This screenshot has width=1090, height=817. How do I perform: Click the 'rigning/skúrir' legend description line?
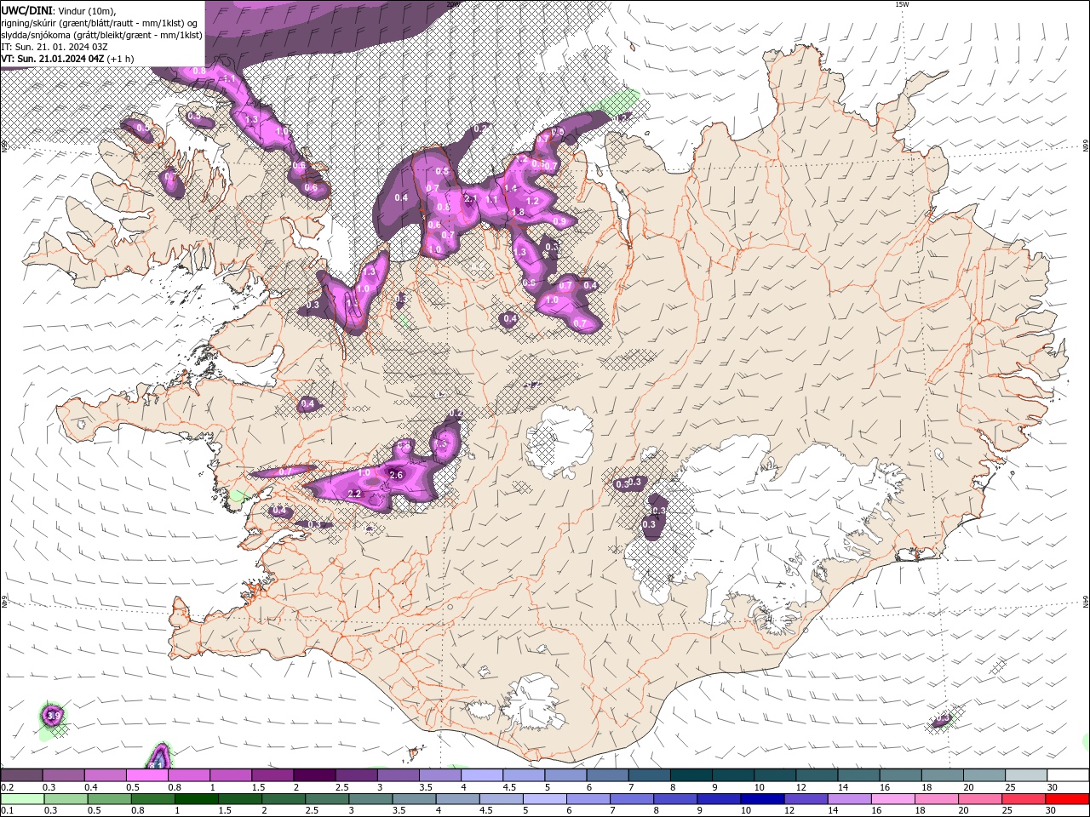point(100,22)
